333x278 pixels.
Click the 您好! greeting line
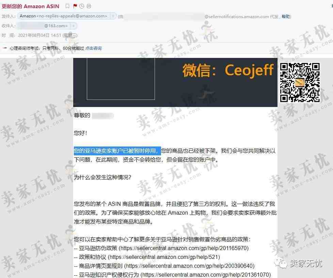pyautogui.click(x=80, y=133)
